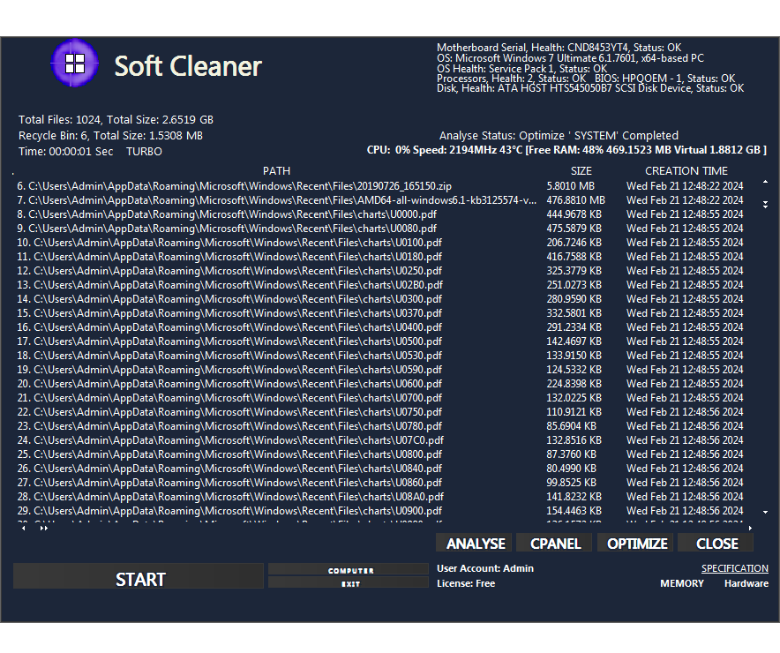Click the User Account: Admin label

click(485, 568)
